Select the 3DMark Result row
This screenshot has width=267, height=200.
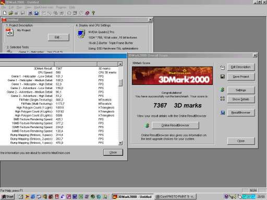(x=59, y=69)
